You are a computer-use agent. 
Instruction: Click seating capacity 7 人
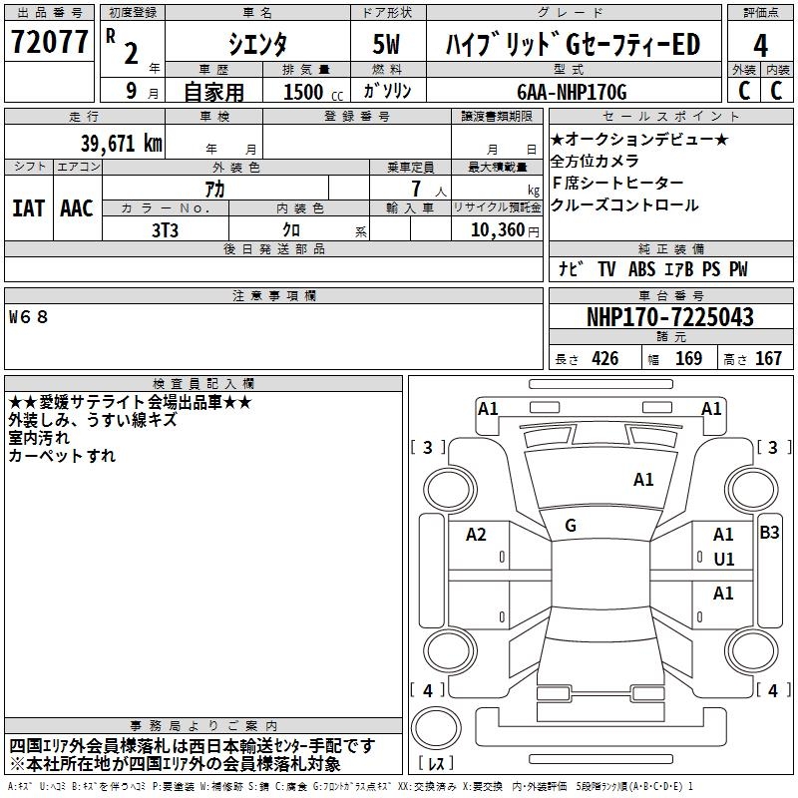tap(429, 190)
